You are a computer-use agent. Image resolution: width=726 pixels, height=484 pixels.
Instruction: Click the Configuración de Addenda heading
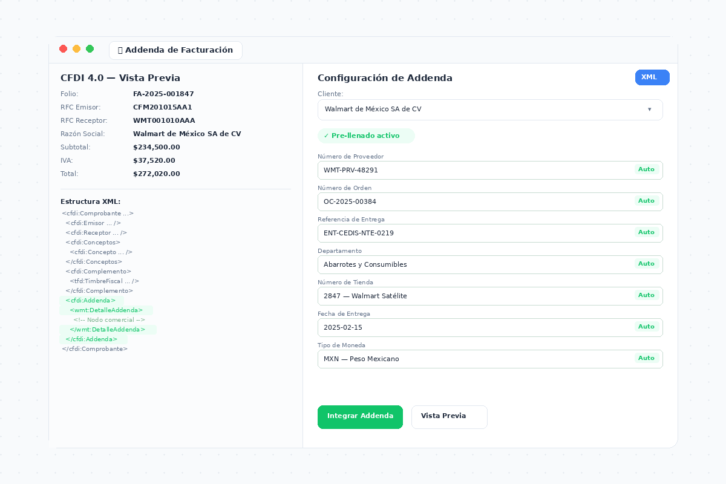point(385,78)
